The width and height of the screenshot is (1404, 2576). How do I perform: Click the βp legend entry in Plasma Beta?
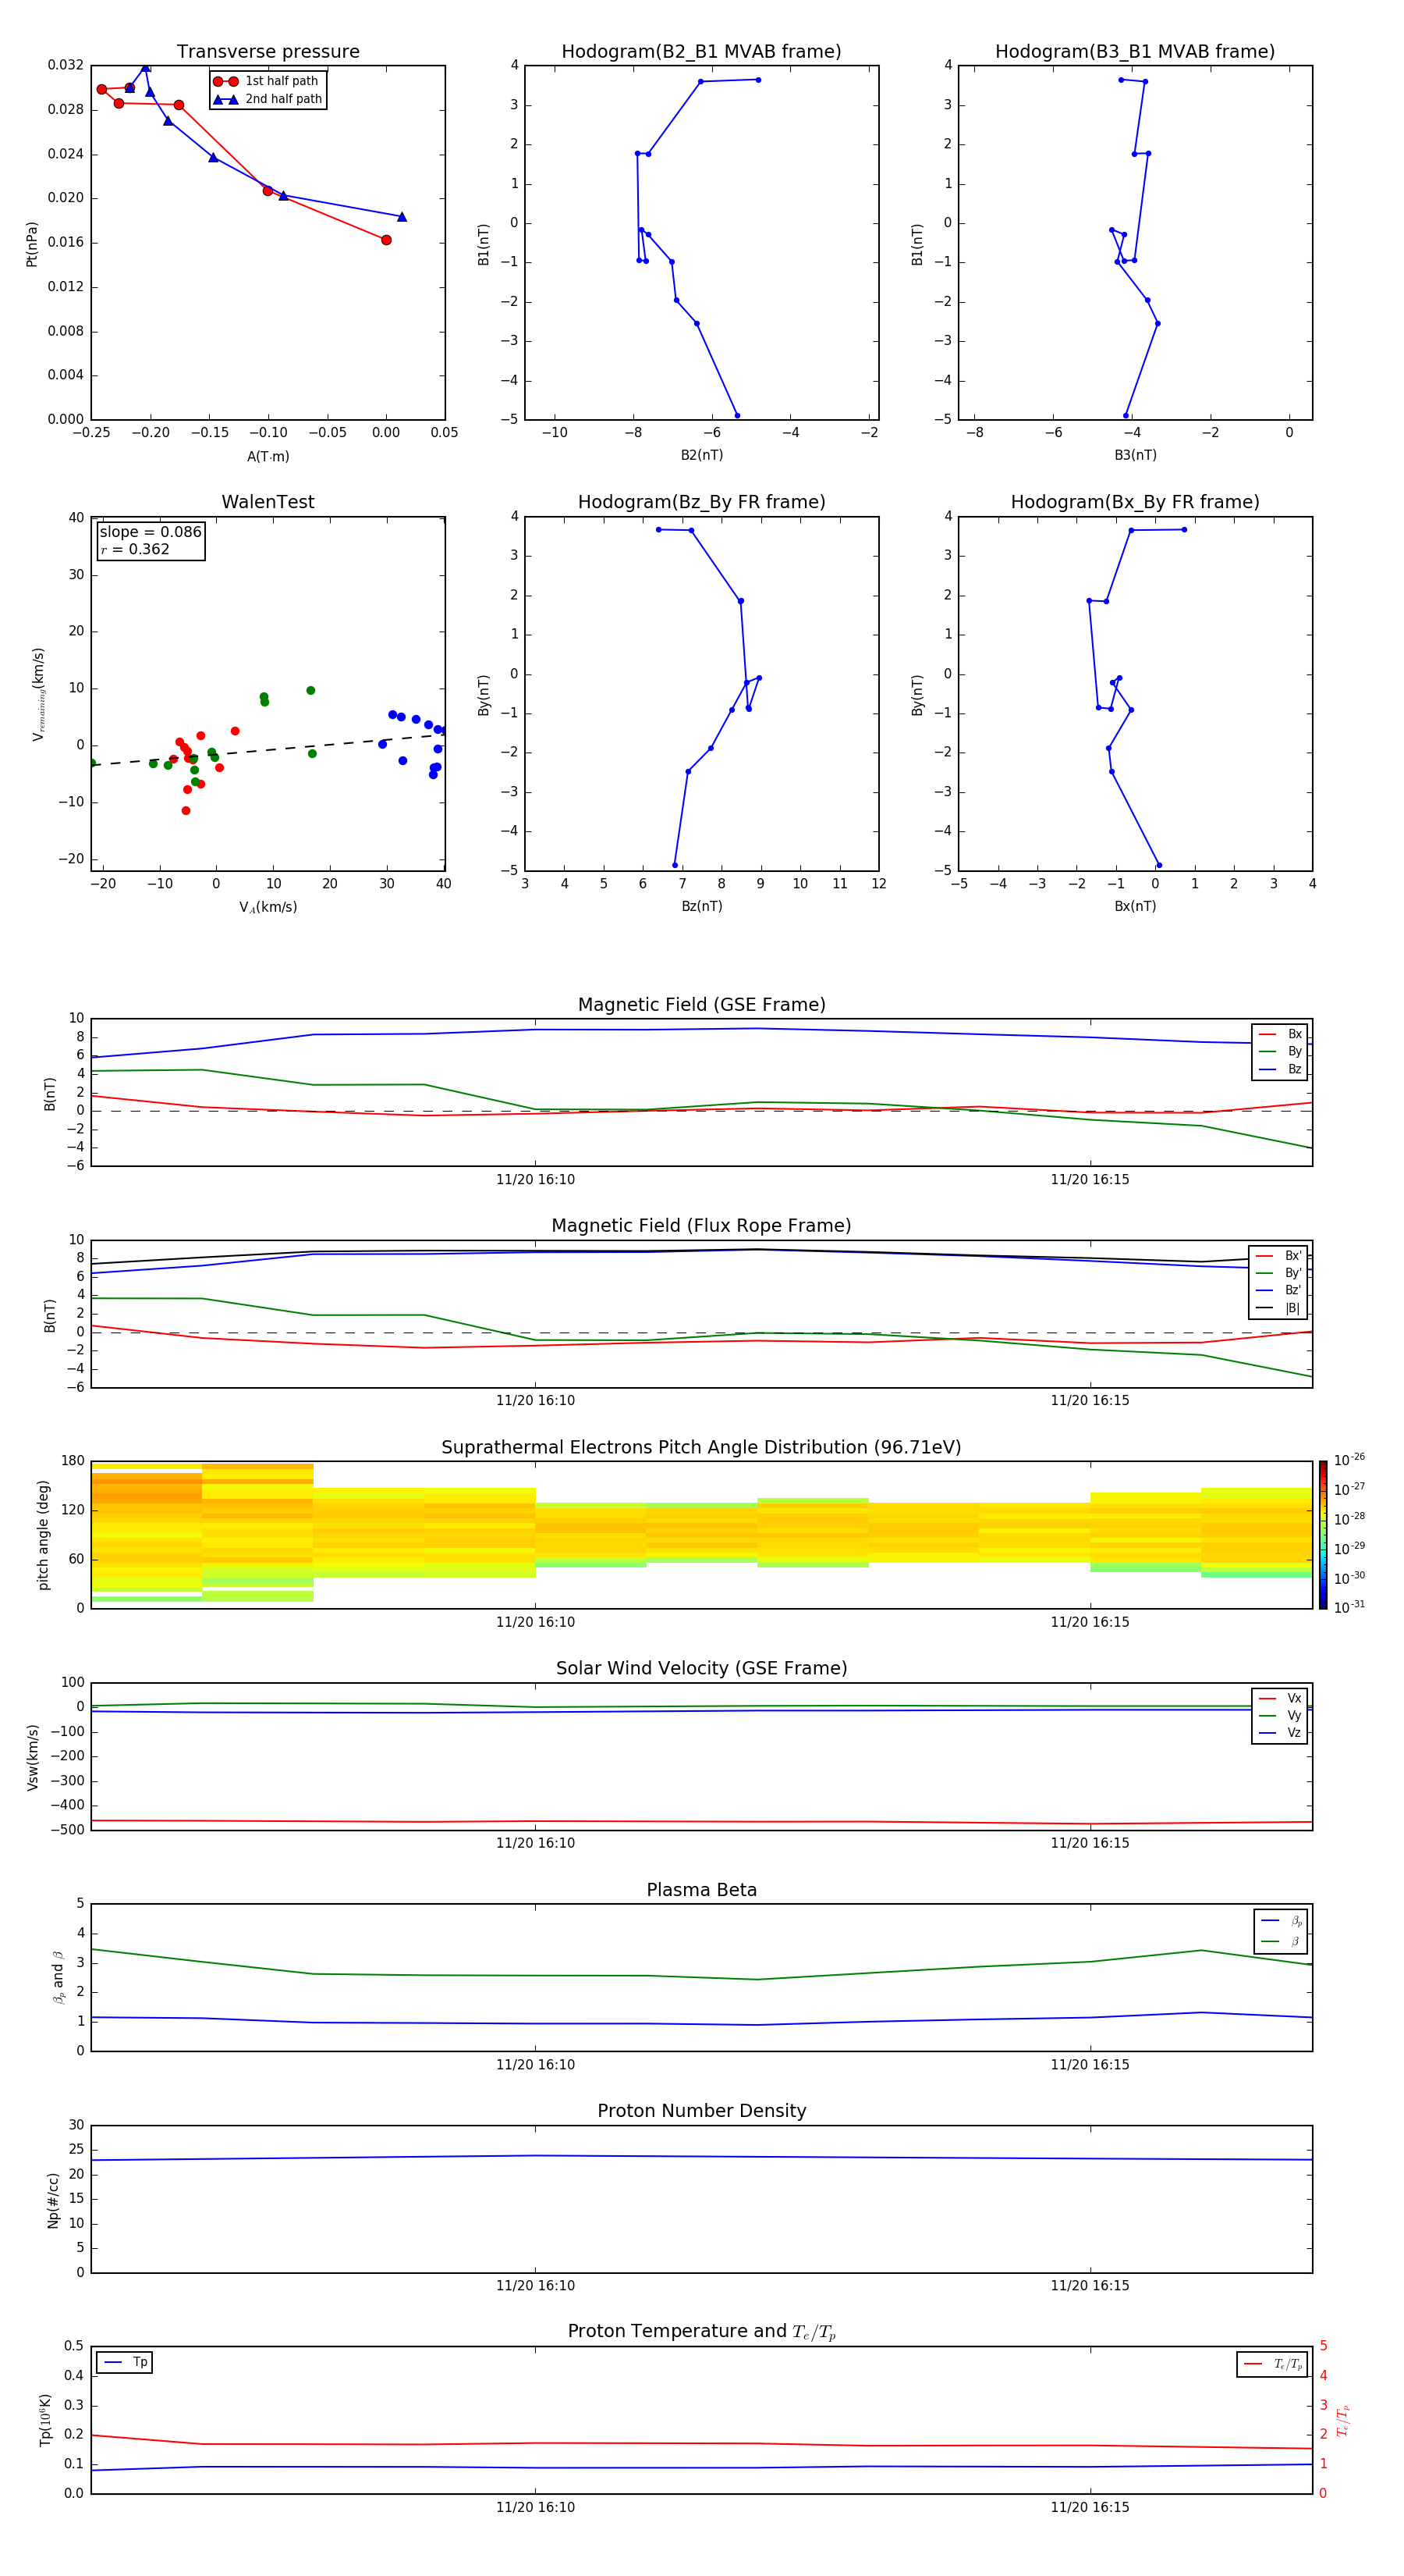click(1281, 1921)
